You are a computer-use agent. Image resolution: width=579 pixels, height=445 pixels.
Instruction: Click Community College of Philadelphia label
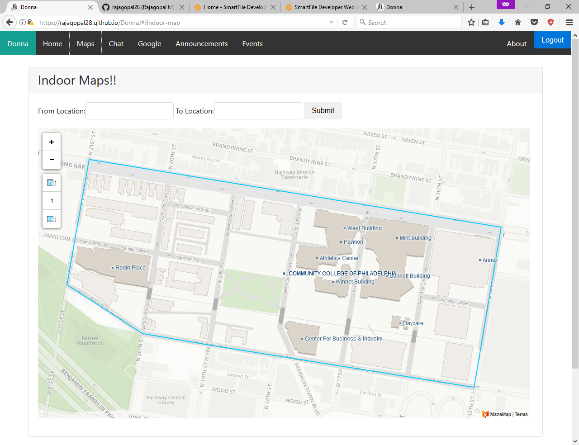pyautogui.click(x=342, y=274)
